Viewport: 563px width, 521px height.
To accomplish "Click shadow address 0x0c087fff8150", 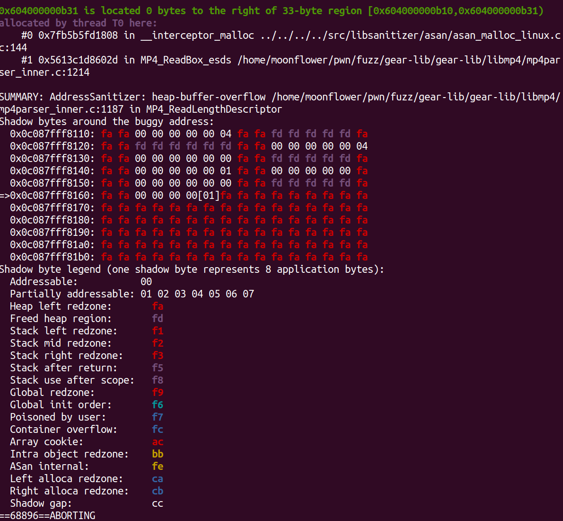I will [x=53, y=183].
